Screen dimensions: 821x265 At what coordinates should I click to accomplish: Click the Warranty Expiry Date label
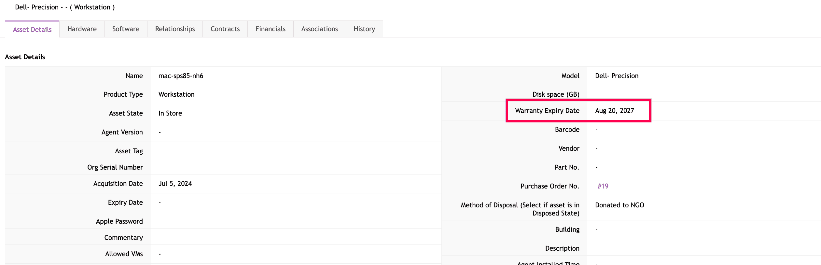pyautogui.click(x=547, y=111)
